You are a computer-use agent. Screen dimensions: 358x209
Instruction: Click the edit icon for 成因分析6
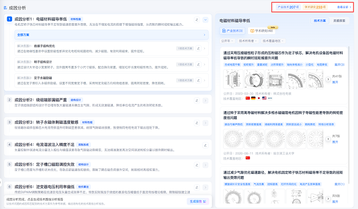[x=197, y=188]
